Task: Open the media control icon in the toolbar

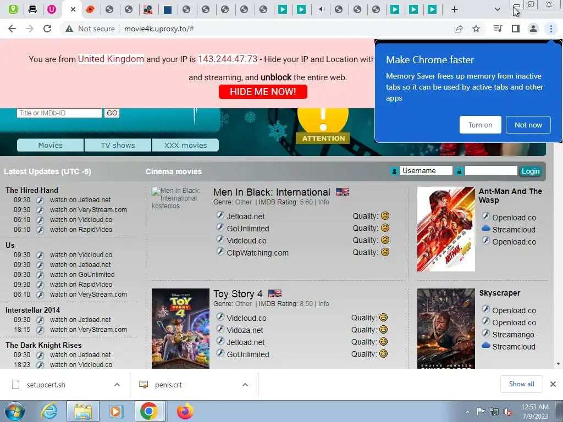Action: pos(498,29)
